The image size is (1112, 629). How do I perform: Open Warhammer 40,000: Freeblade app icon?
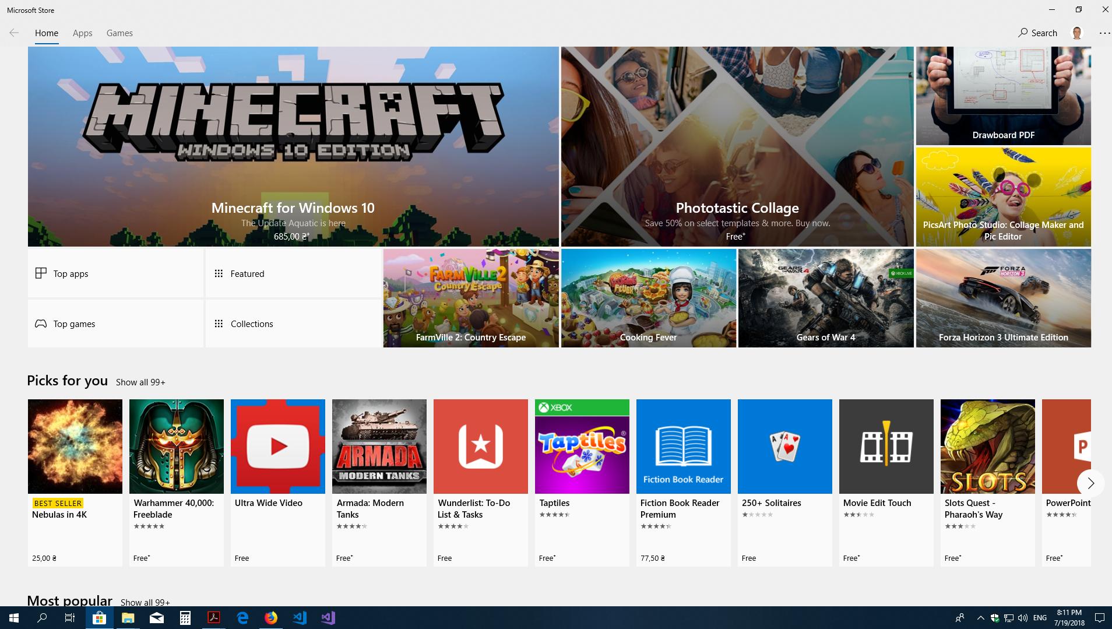tap(177, 447)
